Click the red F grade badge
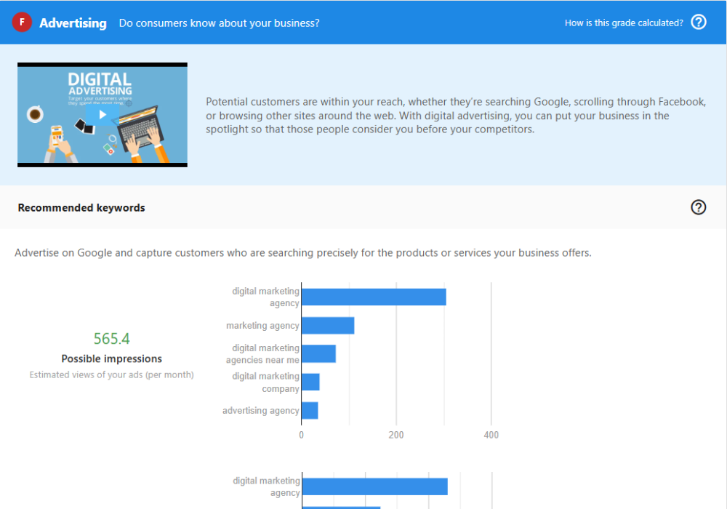 coord(23,23)
